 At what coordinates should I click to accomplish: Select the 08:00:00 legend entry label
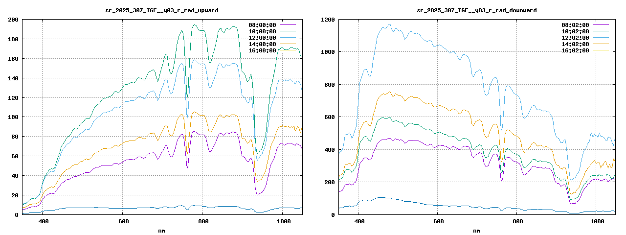263,25
